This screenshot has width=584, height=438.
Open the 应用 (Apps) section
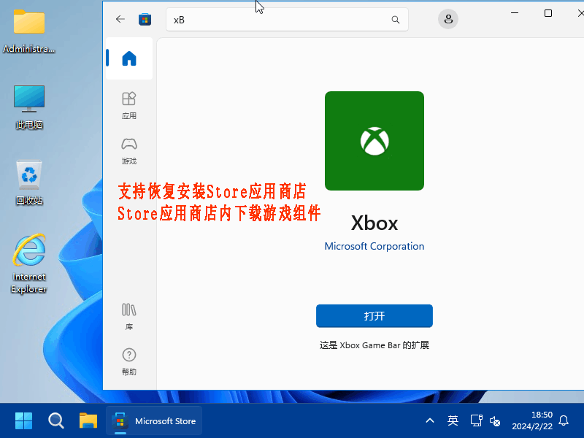click(129, 105)
